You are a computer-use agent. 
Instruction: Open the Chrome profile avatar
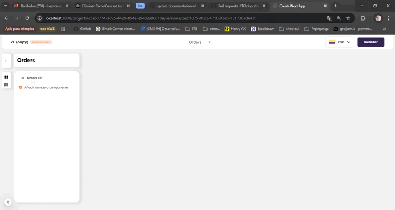(x=378, y=18)
